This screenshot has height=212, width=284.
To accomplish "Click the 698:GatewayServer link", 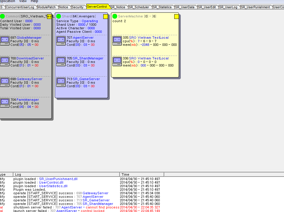I will click(26, 79).
